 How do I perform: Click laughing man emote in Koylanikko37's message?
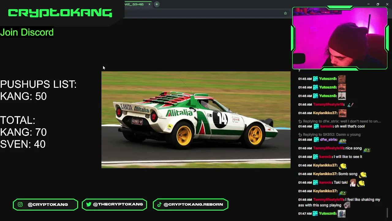pyautogui.click(x=342, y=113)
